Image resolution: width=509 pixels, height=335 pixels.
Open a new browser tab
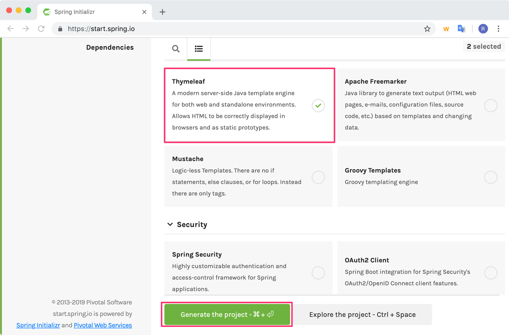pos(162,12)
